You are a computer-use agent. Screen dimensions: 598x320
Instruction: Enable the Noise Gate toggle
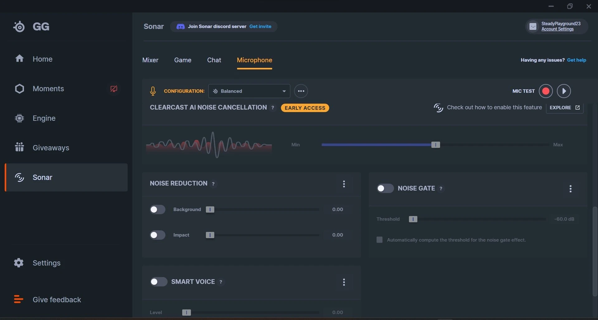click(385, 188)
